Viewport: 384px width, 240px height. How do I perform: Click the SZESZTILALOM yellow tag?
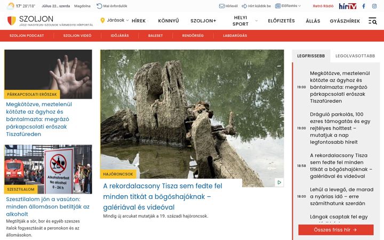(21, 189)
